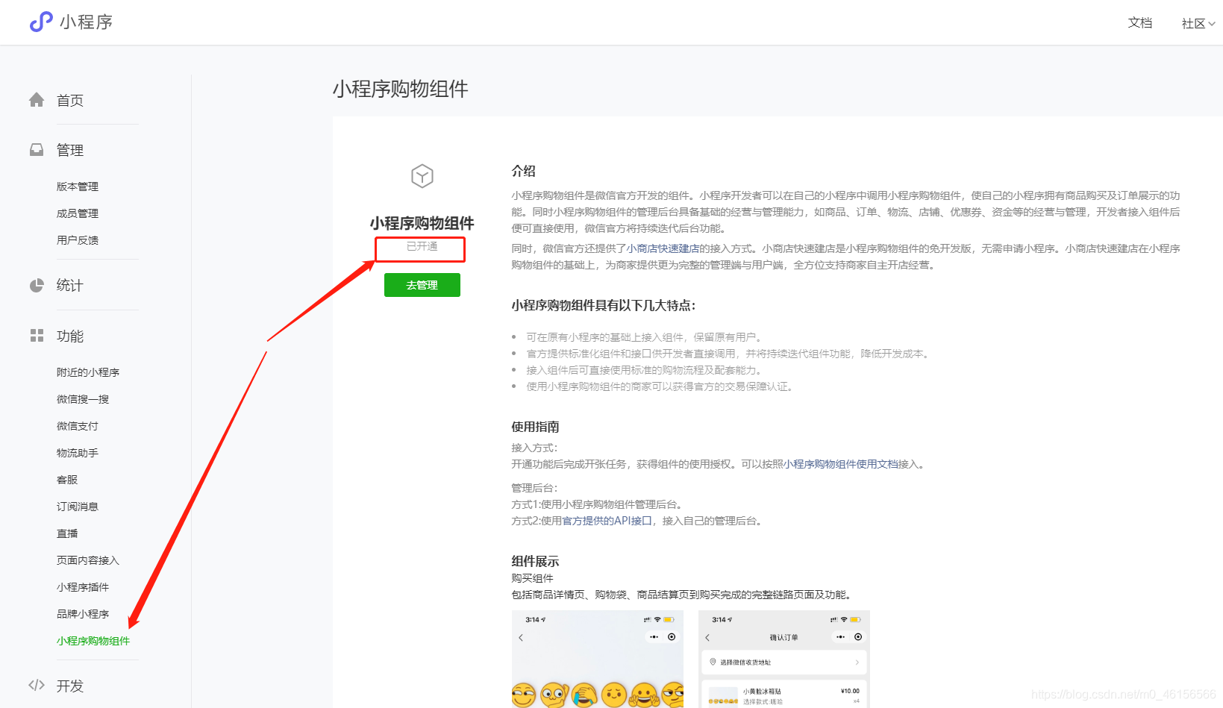Open 附近的小程序 in sidebar
Viewport: 1223px width, 708px height.
click(88, 372)
